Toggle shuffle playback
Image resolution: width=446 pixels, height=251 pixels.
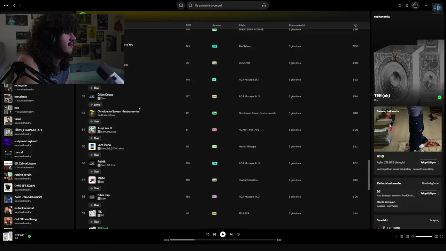(x=207, y=234)
